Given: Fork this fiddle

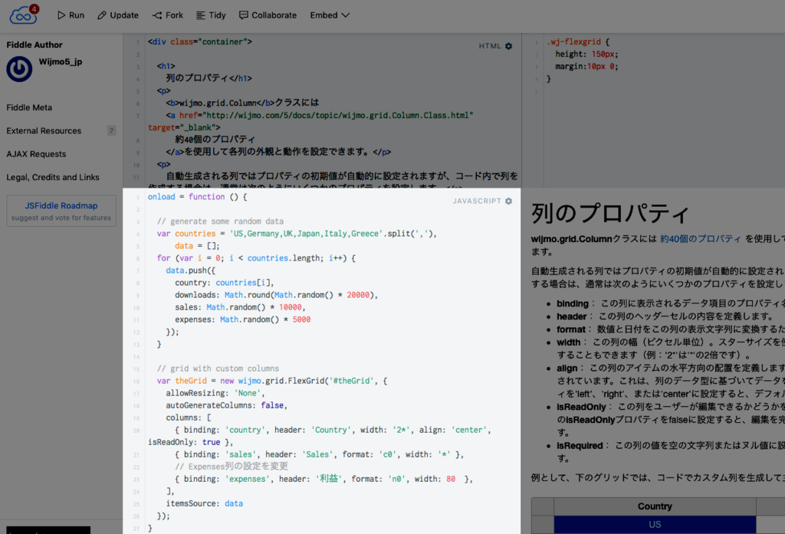Looking at the screenshot, I should [x=168, y=15].
